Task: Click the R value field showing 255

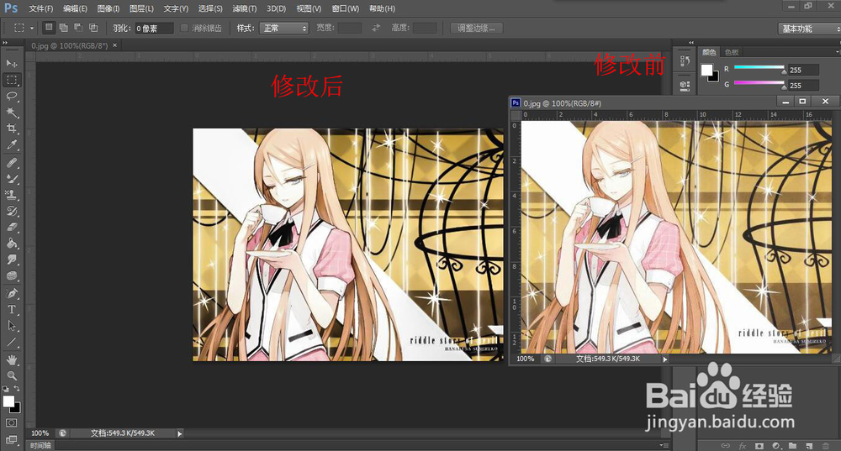Action: pos(803,70)
